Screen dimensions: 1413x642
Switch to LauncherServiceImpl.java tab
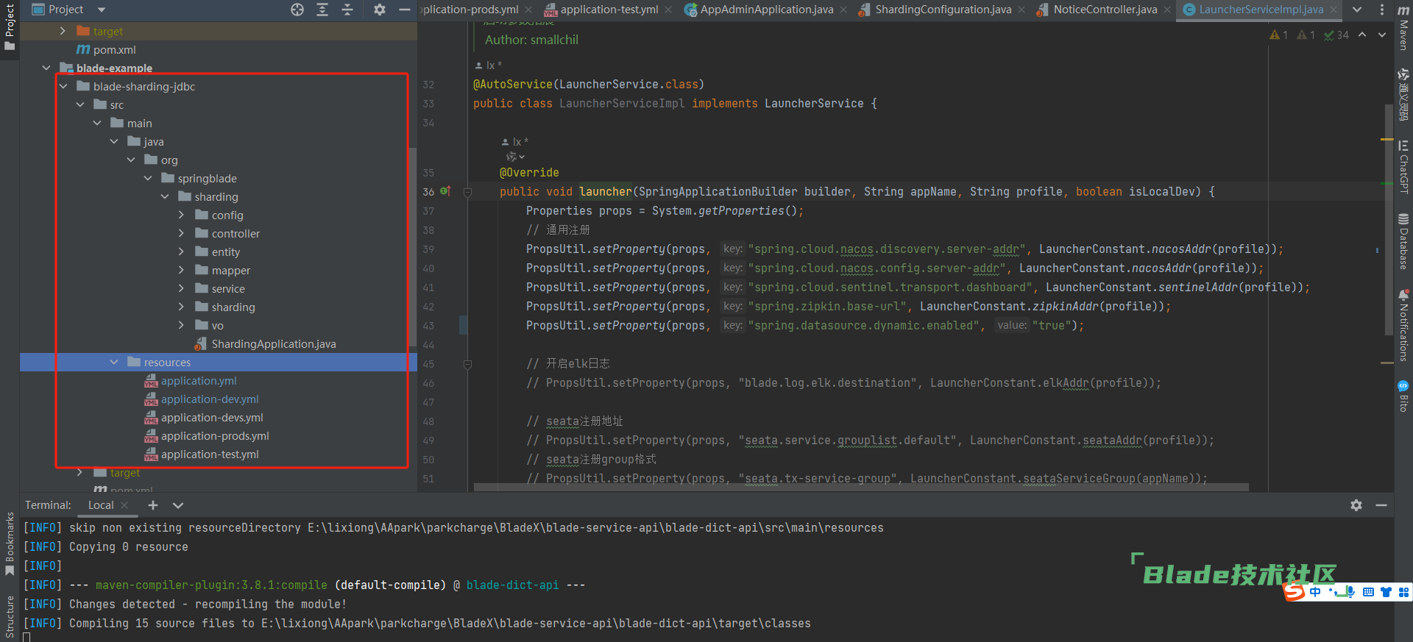coord(1261,10)
